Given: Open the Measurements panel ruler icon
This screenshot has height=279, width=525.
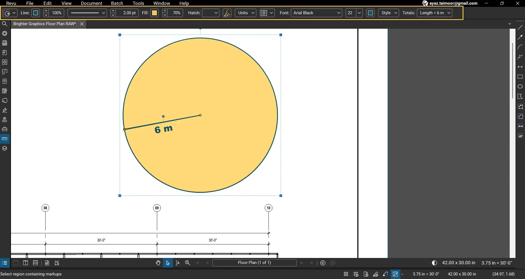Looking at the screenshot, I should (x=5, y=139).
